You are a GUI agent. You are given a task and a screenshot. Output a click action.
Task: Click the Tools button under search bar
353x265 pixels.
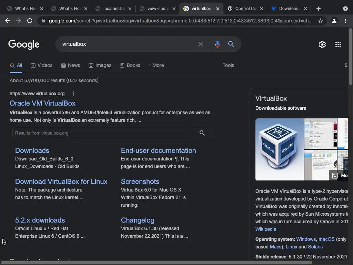[228, 65]
